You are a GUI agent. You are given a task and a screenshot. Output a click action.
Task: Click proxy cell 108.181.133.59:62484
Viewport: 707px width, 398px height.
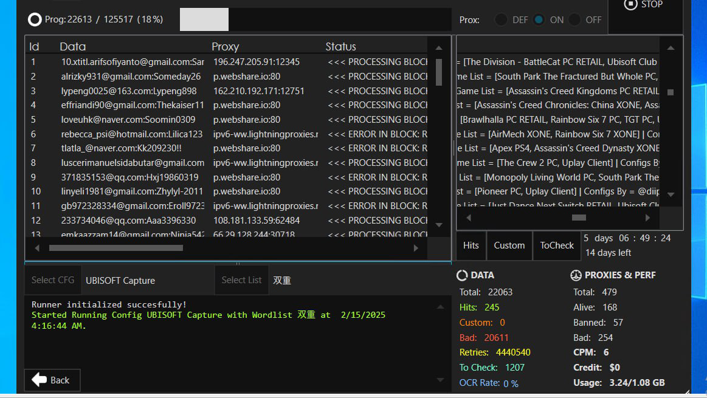[x=257, y=221]
